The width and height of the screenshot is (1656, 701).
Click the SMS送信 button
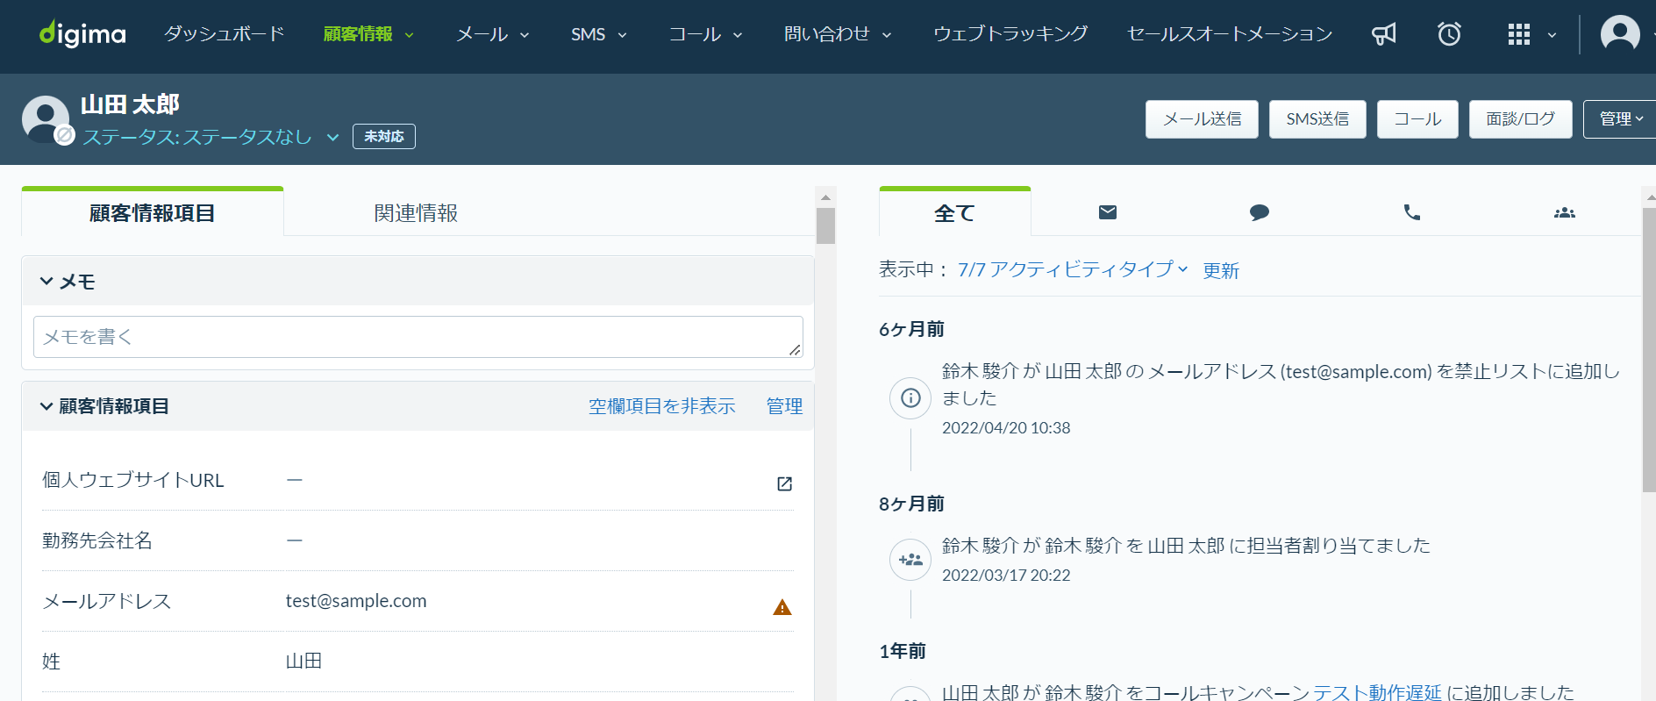1317,119
